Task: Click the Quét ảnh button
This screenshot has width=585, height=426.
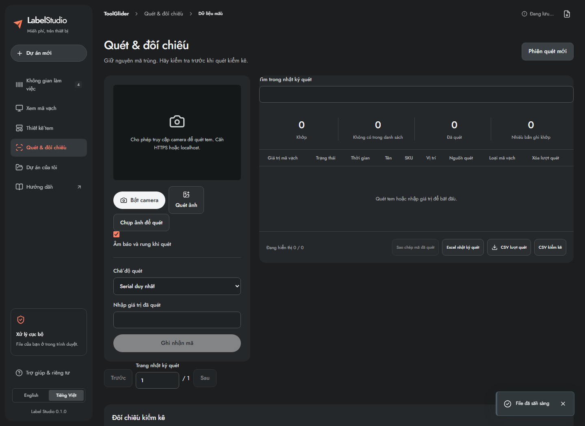Action: [x=186, y=200]
